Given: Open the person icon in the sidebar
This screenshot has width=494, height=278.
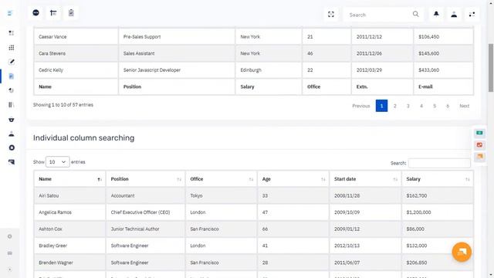Looking at the screenshot, I should click(x=12, y=134).
